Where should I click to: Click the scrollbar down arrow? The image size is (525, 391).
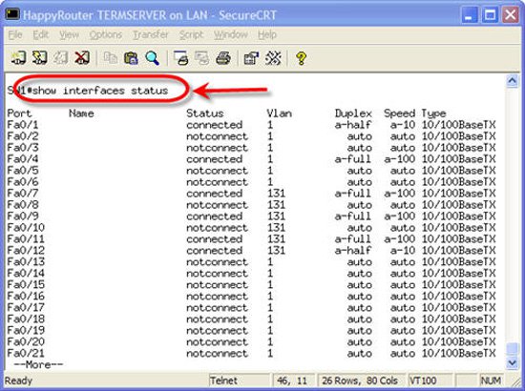pyautogui.click(x=512, y=362)
